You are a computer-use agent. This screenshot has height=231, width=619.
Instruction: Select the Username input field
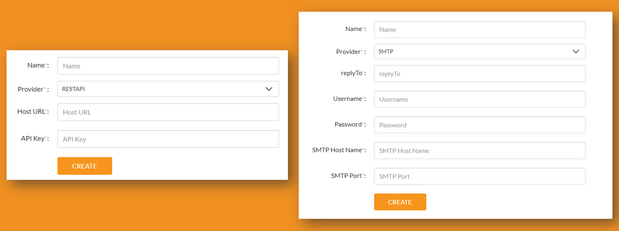pyautogui.click(x=479, y=99)
